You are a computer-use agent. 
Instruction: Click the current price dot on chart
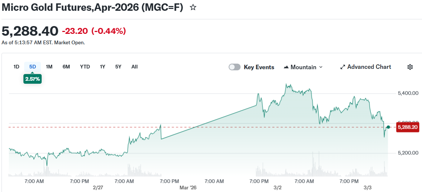[388, 127]
